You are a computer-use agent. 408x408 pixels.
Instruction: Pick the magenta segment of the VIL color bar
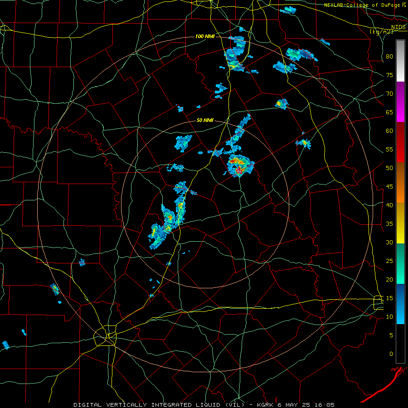click(400, 102)
